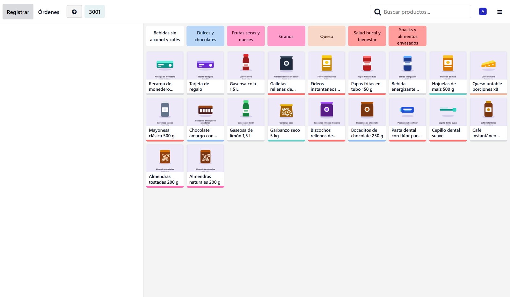Pick the Queso untable porciones x8
This screenshot has width=510, height=297.
point(488,73)
